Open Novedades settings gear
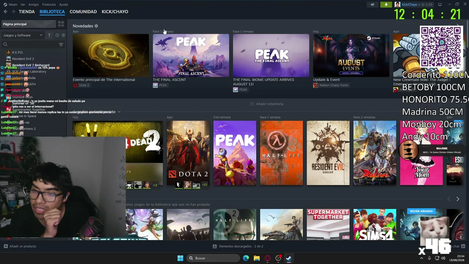 [96, 26]
